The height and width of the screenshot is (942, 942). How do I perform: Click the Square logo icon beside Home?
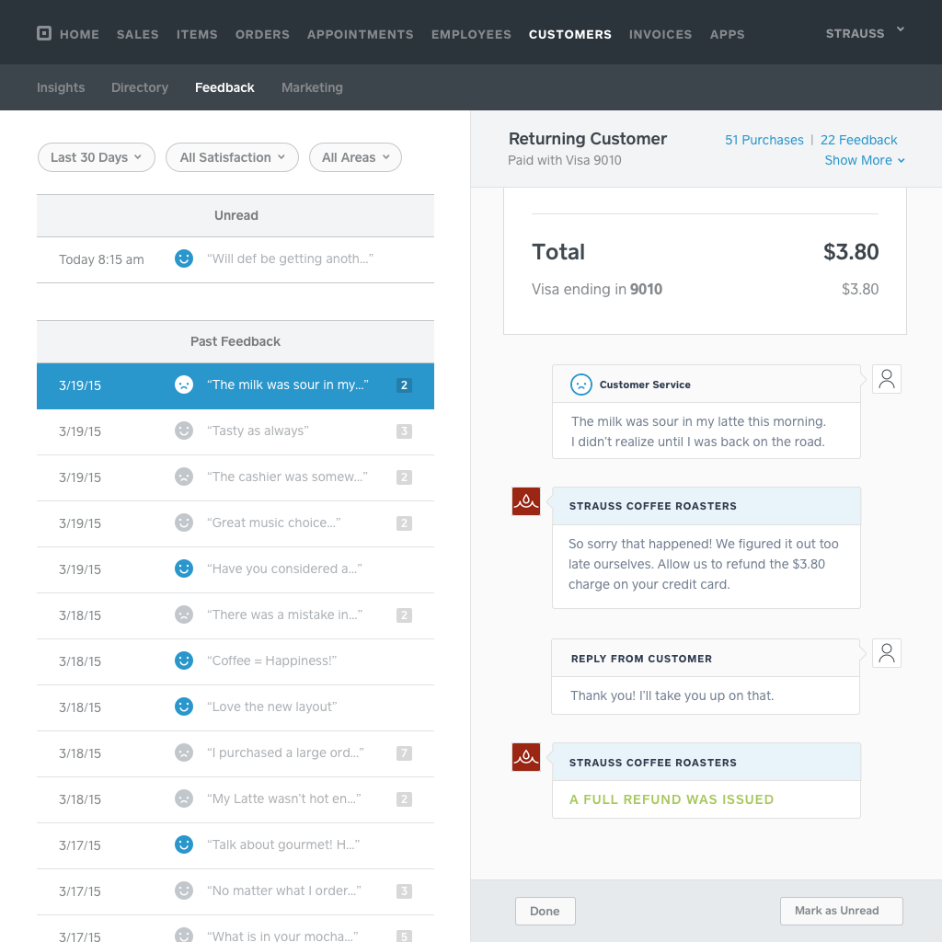(x=44, y=33)
